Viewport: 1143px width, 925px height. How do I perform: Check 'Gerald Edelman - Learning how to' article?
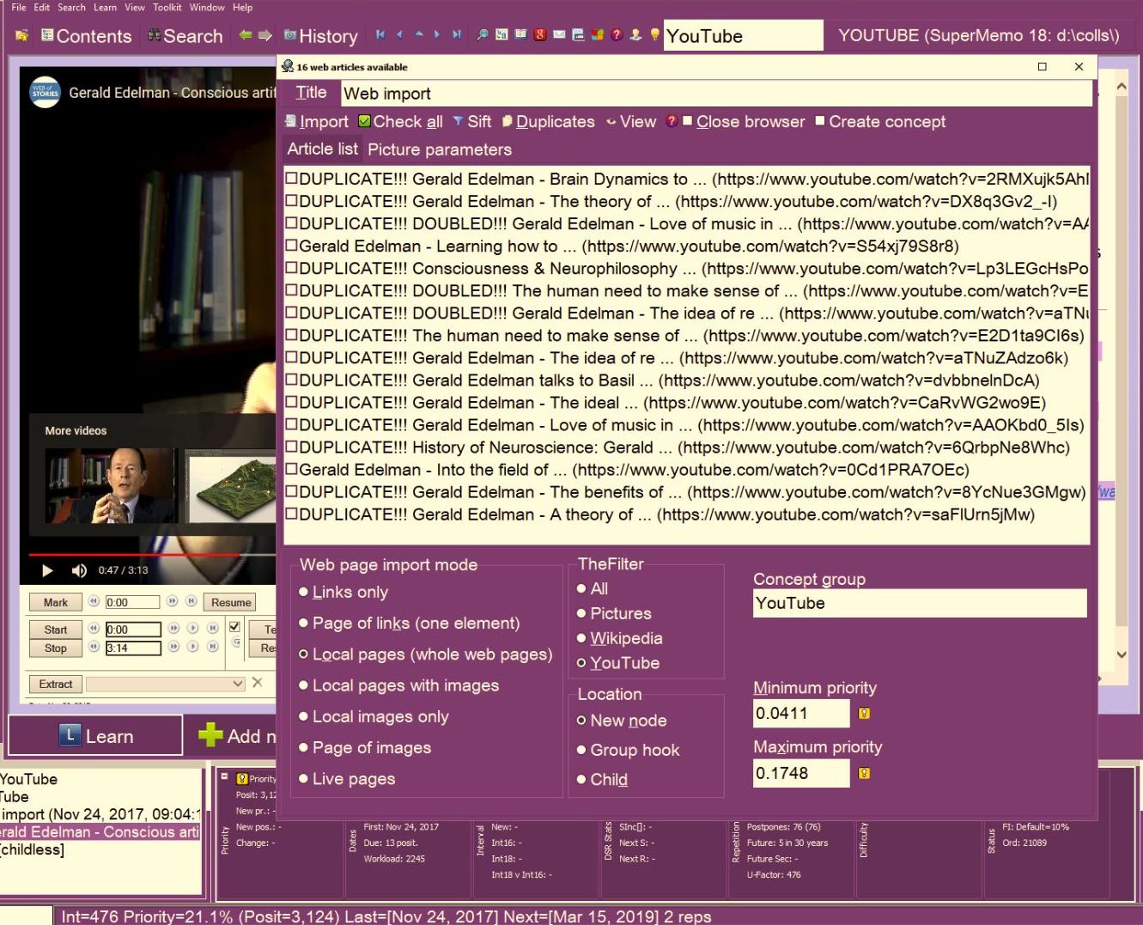tap(292, 246)
